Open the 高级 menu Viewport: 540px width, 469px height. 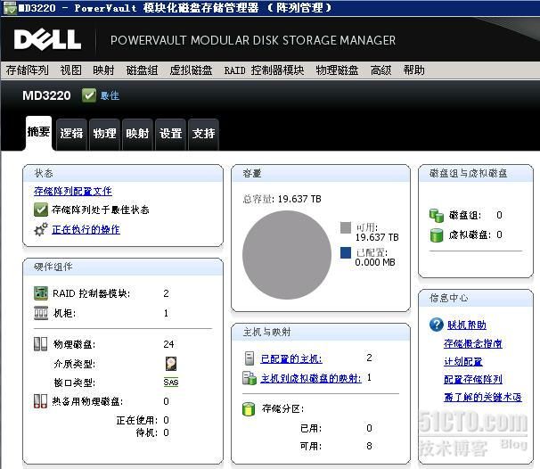coord(380,70)
